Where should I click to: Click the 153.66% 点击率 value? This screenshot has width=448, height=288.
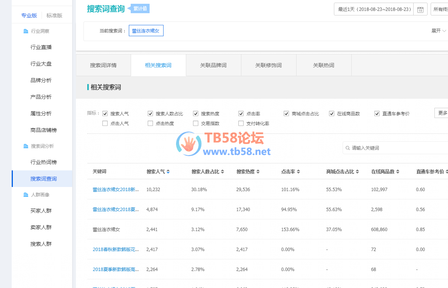[290, 229]
